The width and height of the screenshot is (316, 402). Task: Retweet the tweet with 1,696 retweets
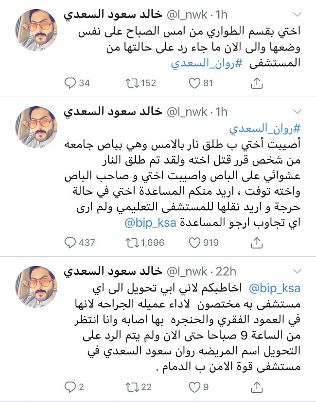coord(132,243)
